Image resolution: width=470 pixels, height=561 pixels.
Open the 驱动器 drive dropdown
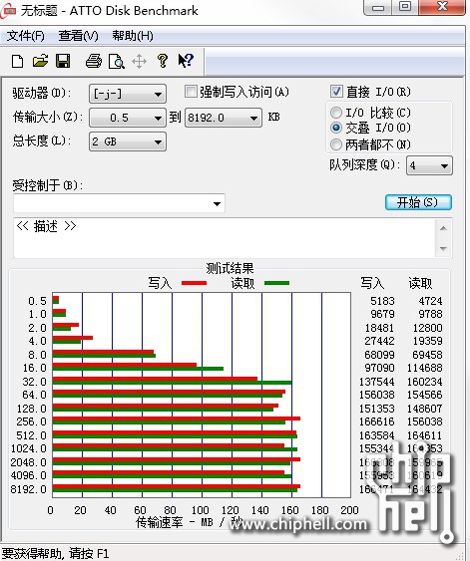tap(128, 94)
